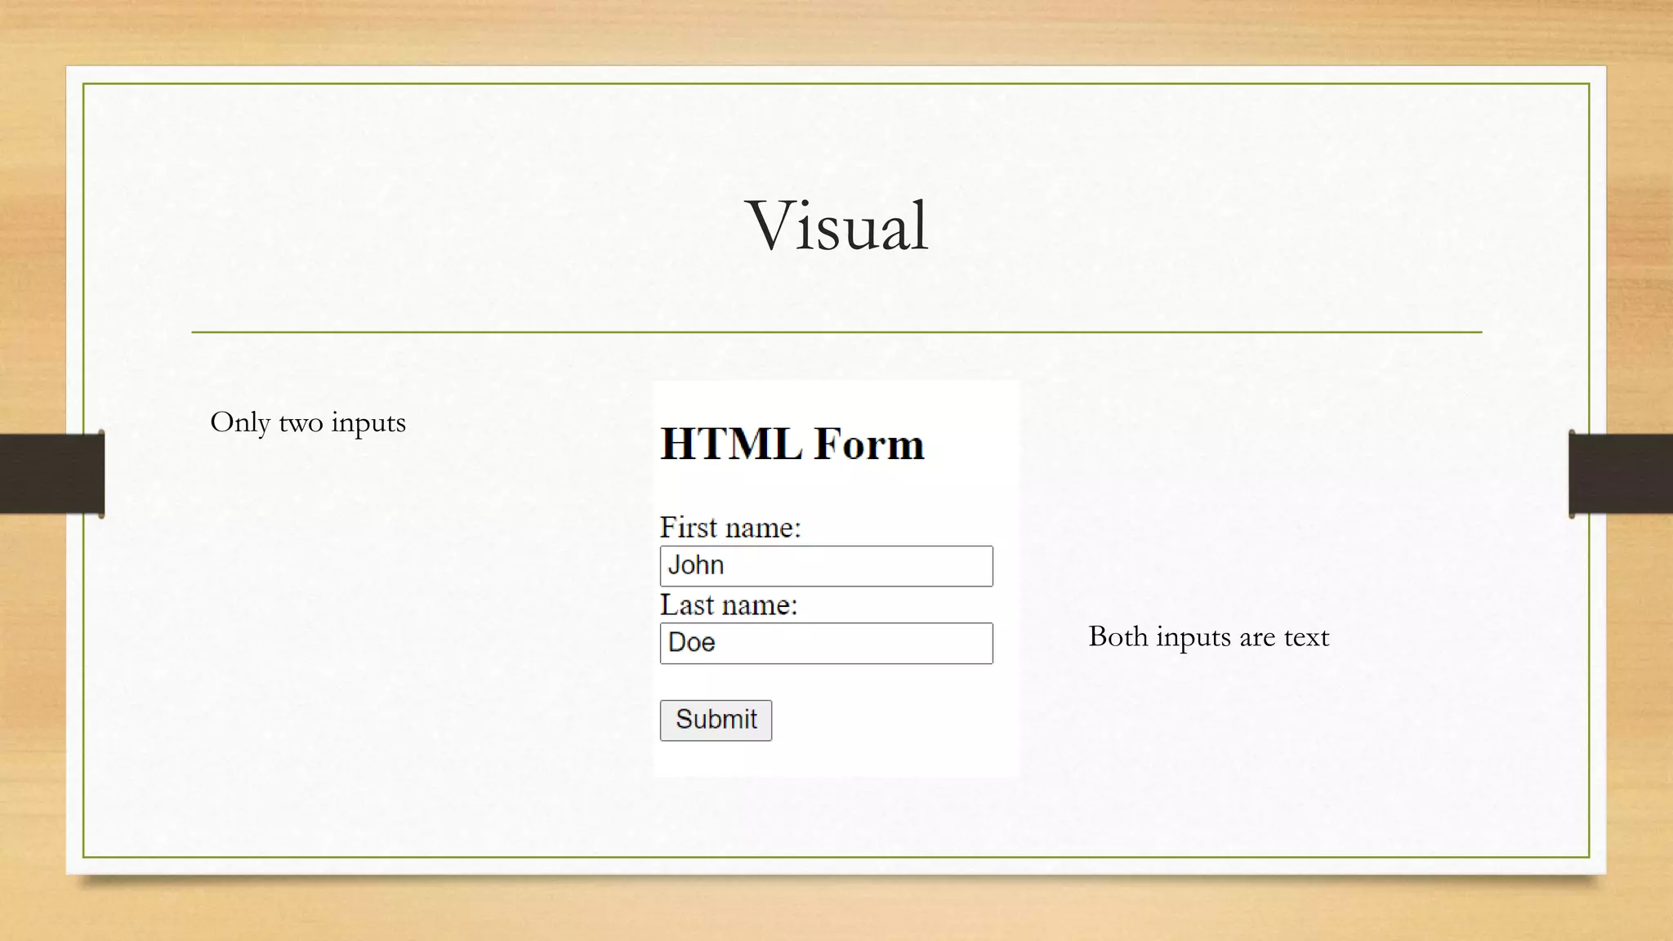1673x941 pixels.
Task: Select the 'Only two inputs' text
Action: tap(308, 423)
